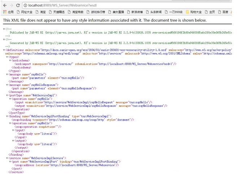Open the 购物大全 bookmark folder
242x174 pixels.
pyautogui.click(x=194, y=12)
